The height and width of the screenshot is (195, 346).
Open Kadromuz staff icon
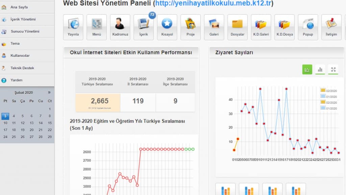120,27
